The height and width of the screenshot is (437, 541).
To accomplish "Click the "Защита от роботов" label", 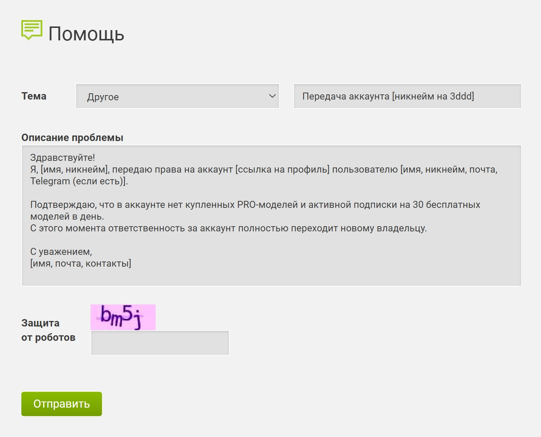I will [48, 330].
